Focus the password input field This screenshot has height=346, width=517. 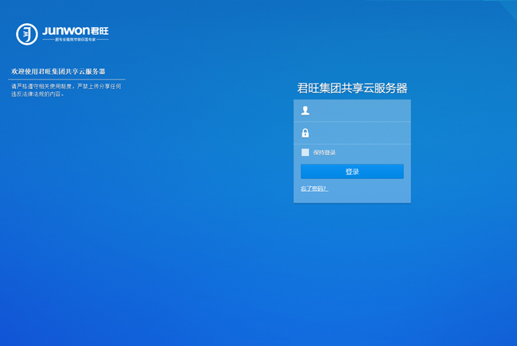pyautogui.click(x=352, y=133)
